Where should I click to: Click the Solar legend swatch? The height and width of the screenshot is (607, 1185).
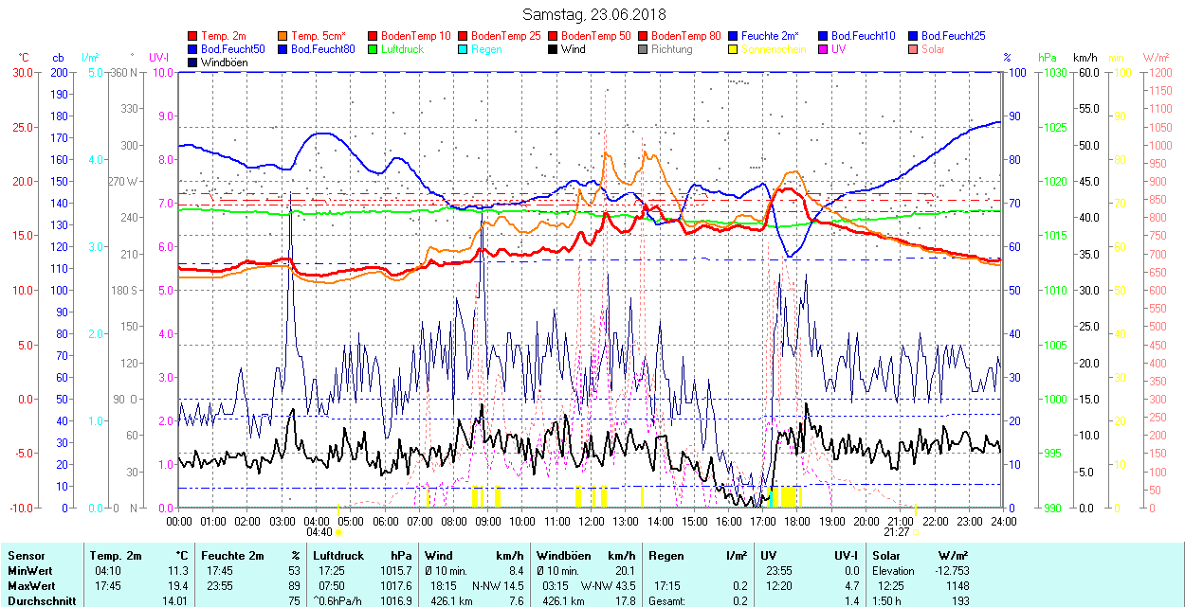[x=914, y=49]
